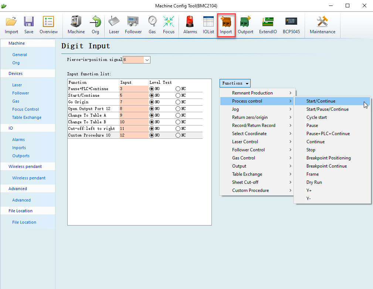Viewport: 373px width, 289px height.
Task: Expand the Sheet Cut-off submenu
Action: [x=258, y=182]
